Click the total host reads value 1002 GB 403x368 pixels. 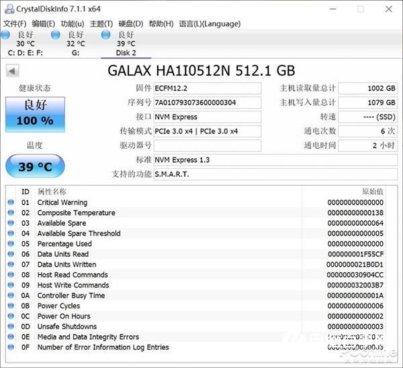[368, 88]
